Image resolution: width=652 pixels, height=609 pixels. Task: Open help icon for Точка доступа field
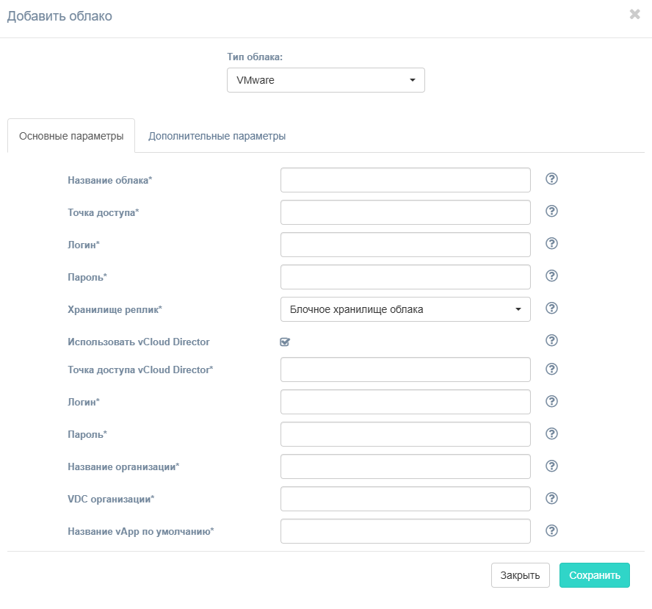click(551, 212)
